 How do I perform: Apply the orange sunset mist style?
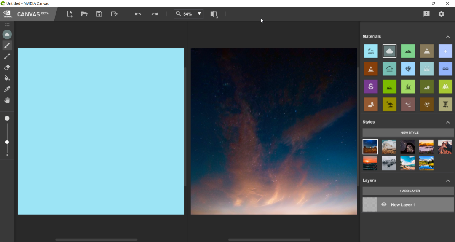click(426, 146)
